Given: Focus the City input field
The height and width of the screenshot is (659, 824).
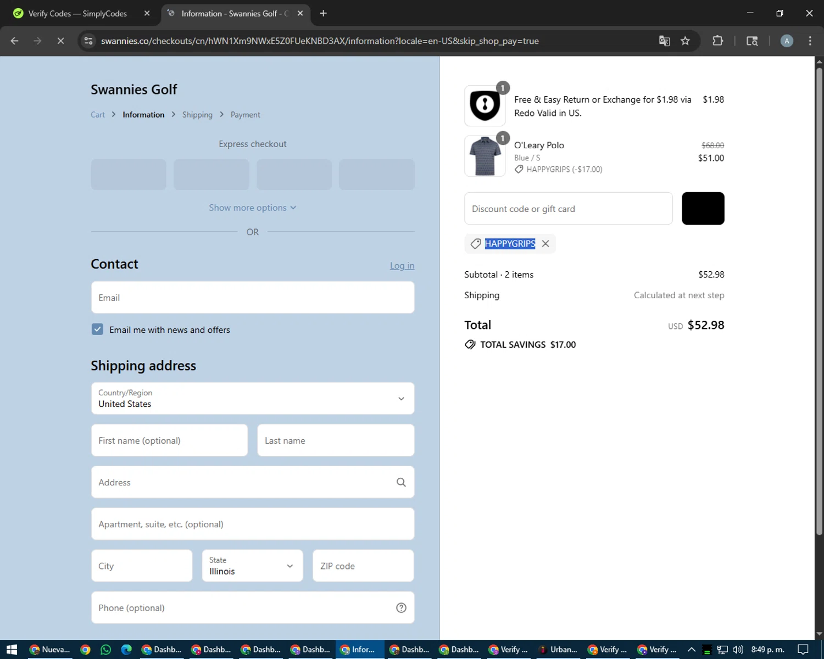Looking at the screenshot, I should (142, 566).
